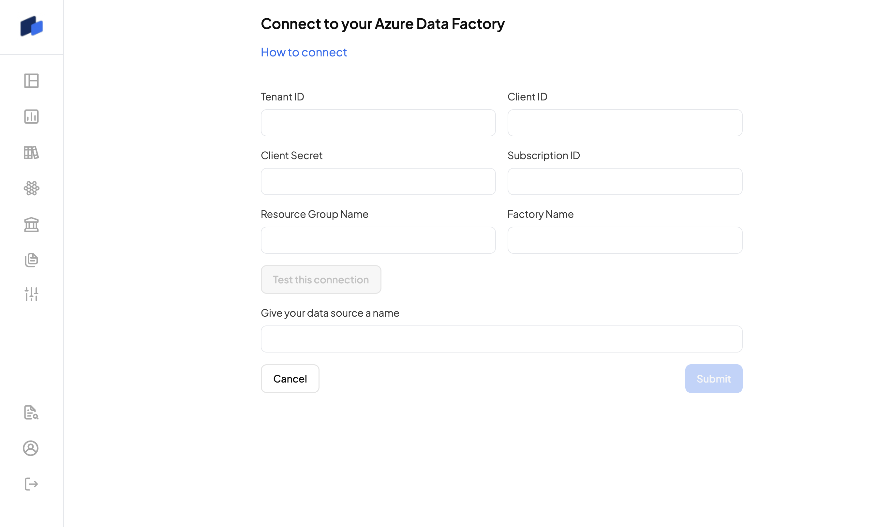This screenshot has height=527, width=892.
Task: Click into the Client Secret field
Action: click(378, 181)
